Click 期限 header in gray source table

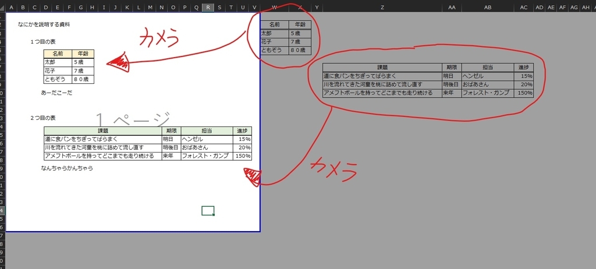(452, 68)
